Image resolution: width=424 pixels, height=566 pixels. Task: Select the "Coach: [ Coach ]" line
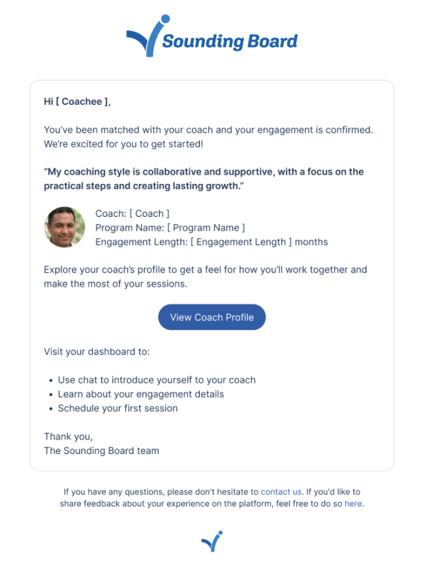[x=132, y=213]
